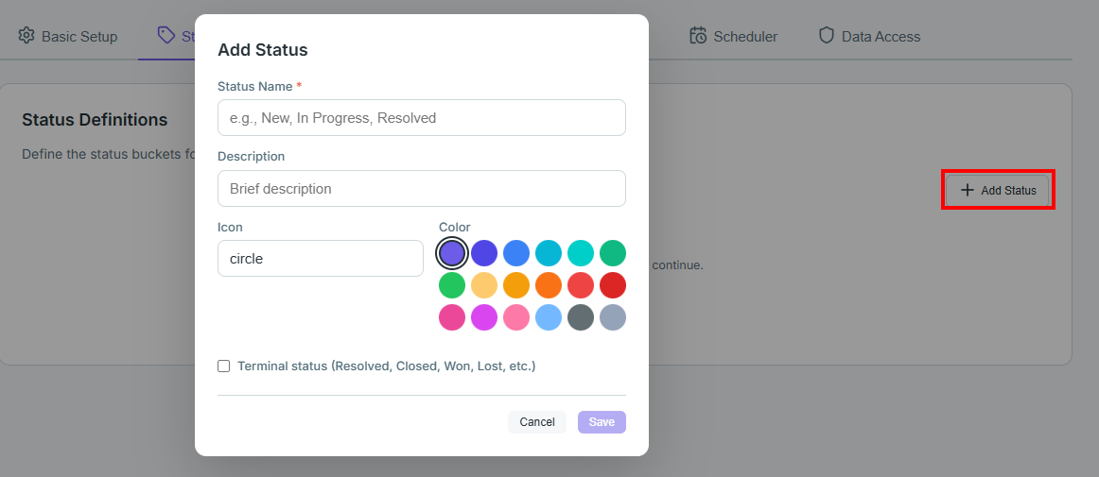Click the plus icon in Add Status button
Image resolution: width=1099 pixels, height=477 pixels.
pyautogui.click(x=968, y=190)
